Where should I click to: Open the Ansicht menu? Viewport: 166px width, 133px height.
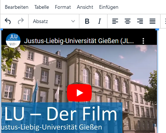pyautogui.click(x=85, y=7)
